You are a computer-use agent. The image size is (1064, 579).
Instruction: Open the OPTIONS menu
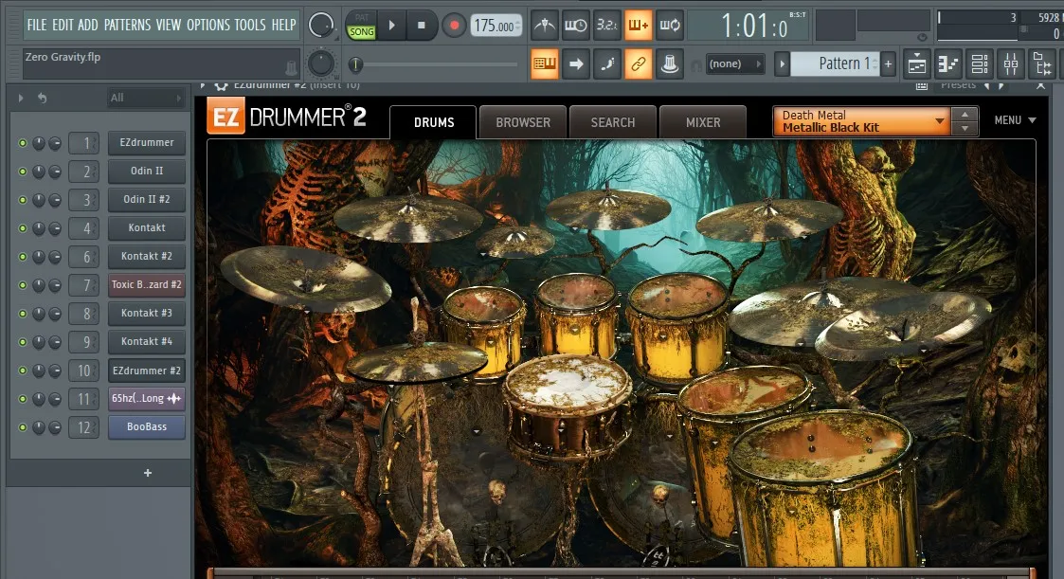click(x=208, y=26)
